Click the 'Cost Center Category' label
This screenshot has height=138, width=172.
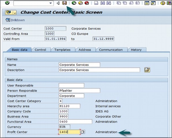[x=24, y=101]
